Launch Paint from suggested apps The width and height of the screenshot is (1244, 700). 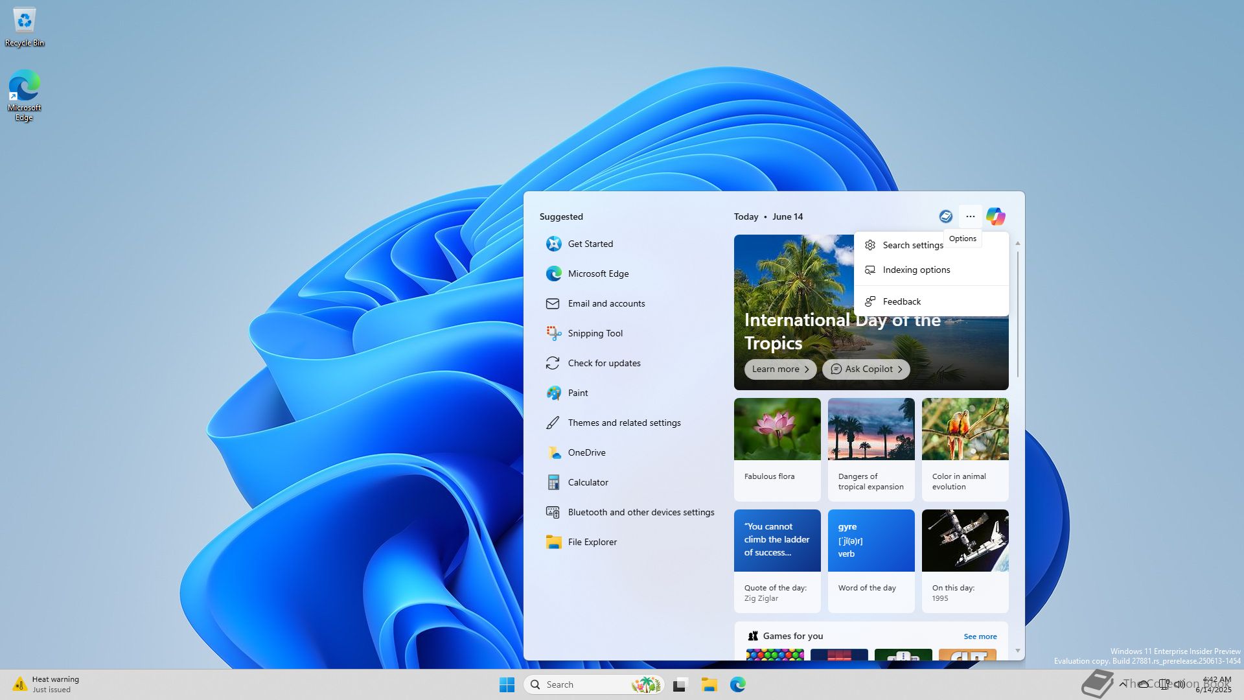click(577, 393)
